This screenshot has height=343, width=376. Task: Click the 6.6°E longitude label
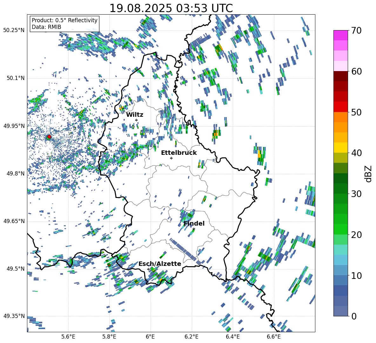tap(274, 337)
